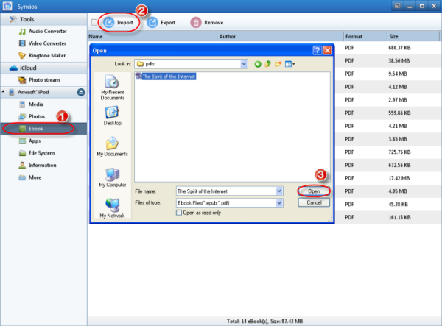Click the Remove button with trash icon
Image resolution: width=442 pixels, height=326 pixels.
pos(207,23)
